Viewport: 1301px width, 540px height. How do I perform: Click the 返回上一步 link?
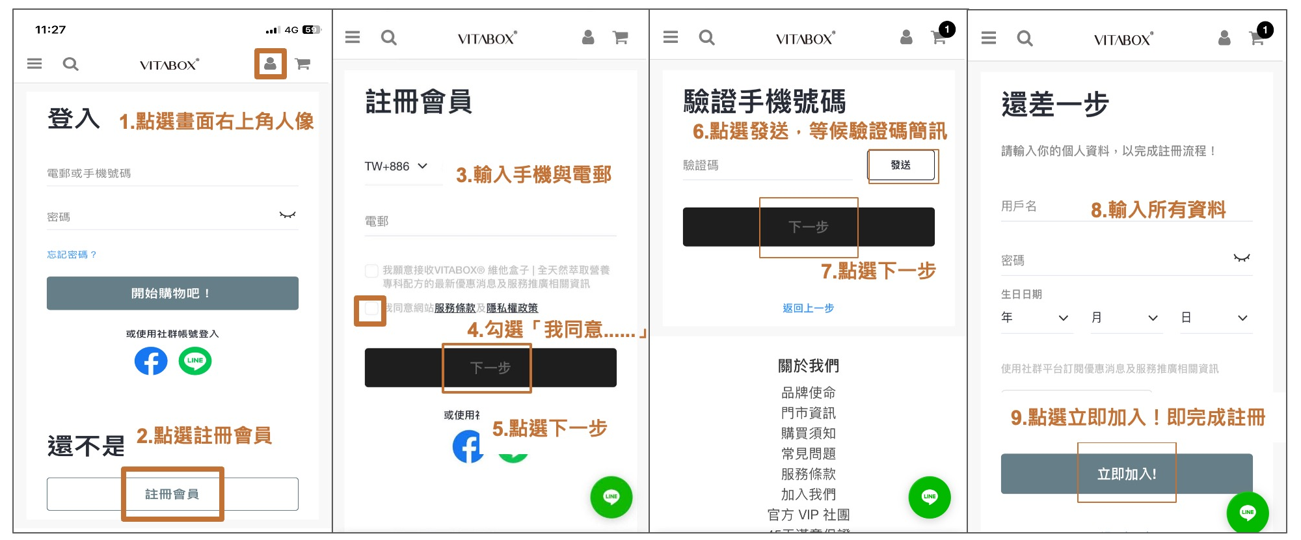click(x=809, y=308)
